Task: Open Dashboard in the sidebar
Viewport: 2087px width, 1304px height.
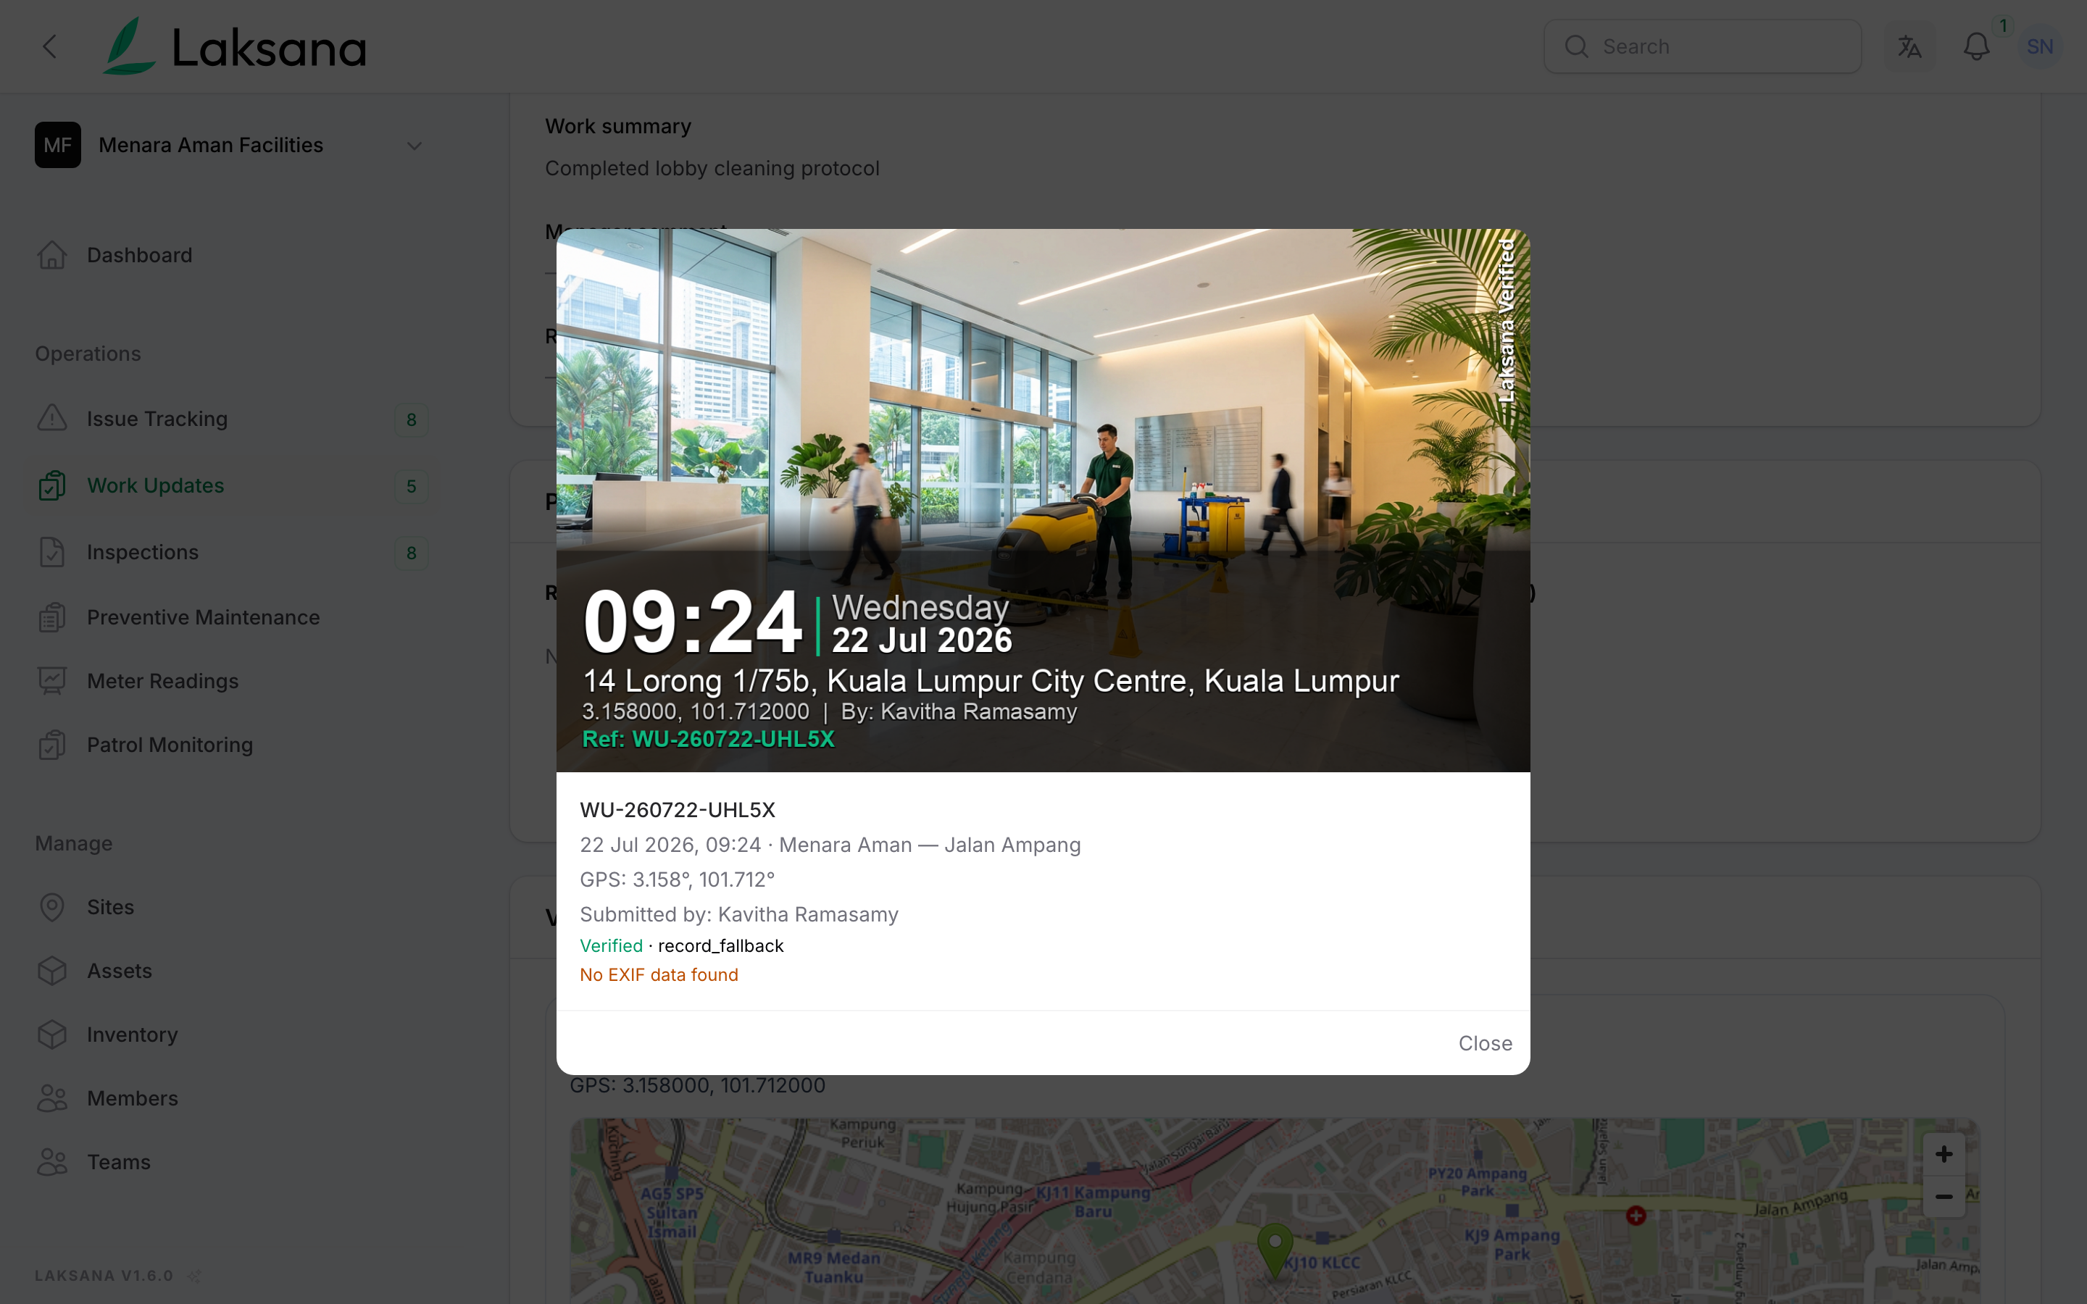Action: pos(140,255)
